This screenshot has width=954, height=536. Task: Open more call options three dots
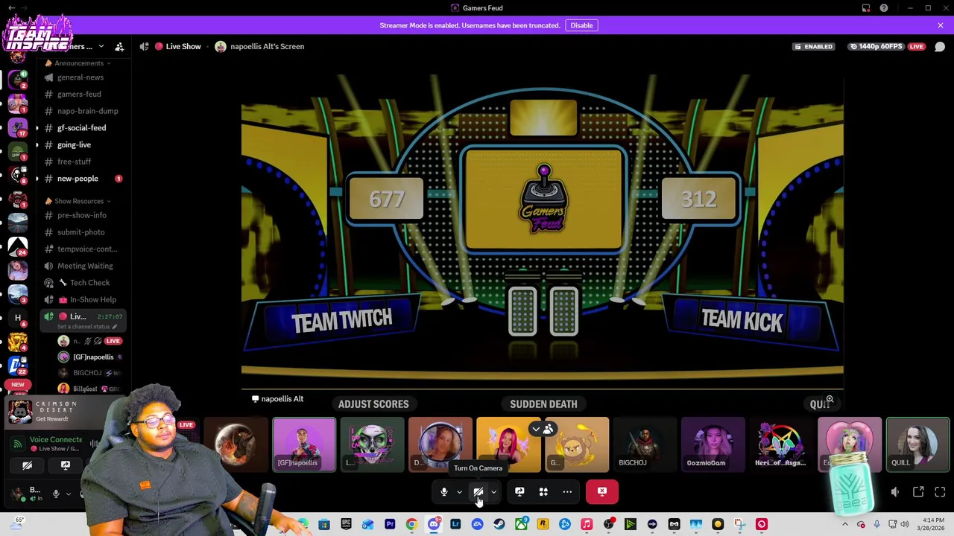coord(567,491)
